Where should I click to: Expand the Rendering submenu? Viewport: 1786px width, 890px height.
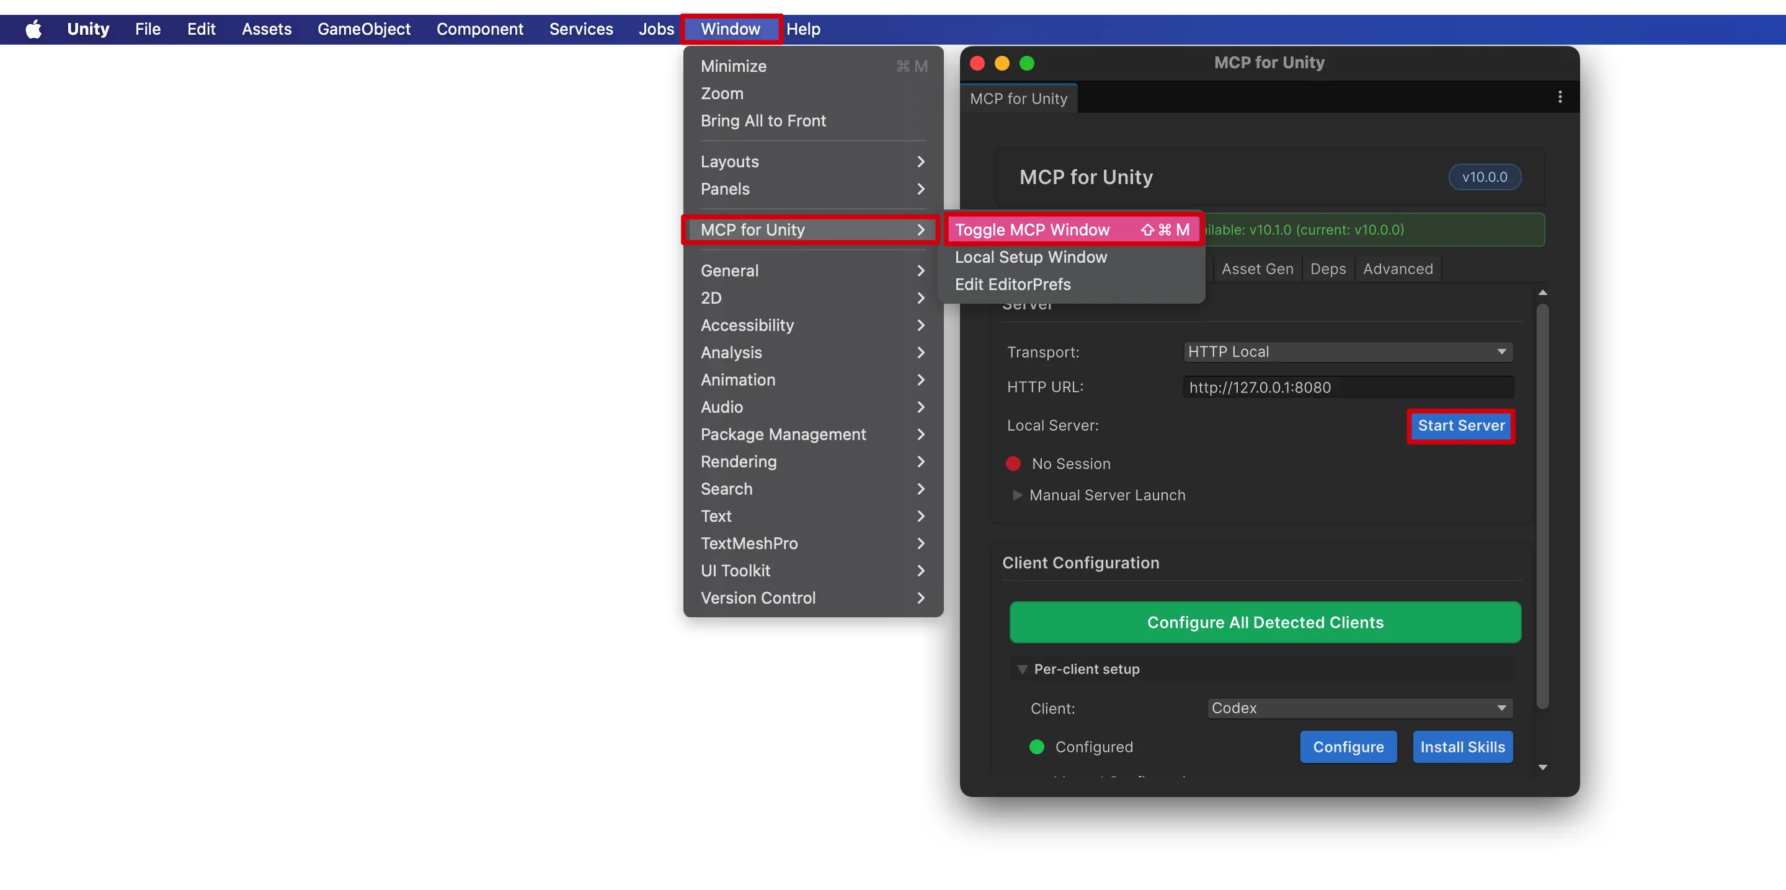[x=812, y=462]
